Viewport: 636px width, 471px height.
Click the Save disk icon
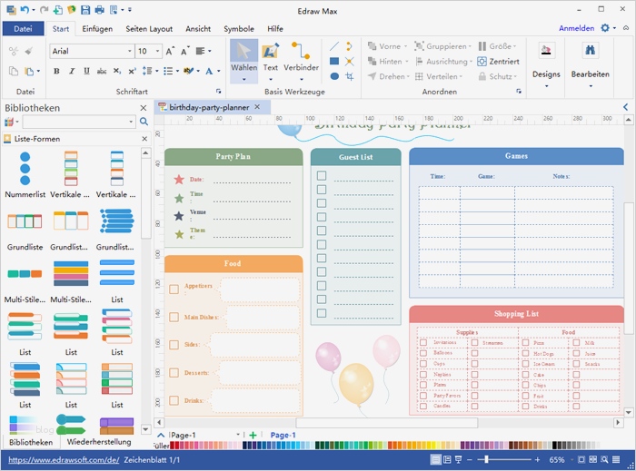pyautogui.click(x=85, y=9)
